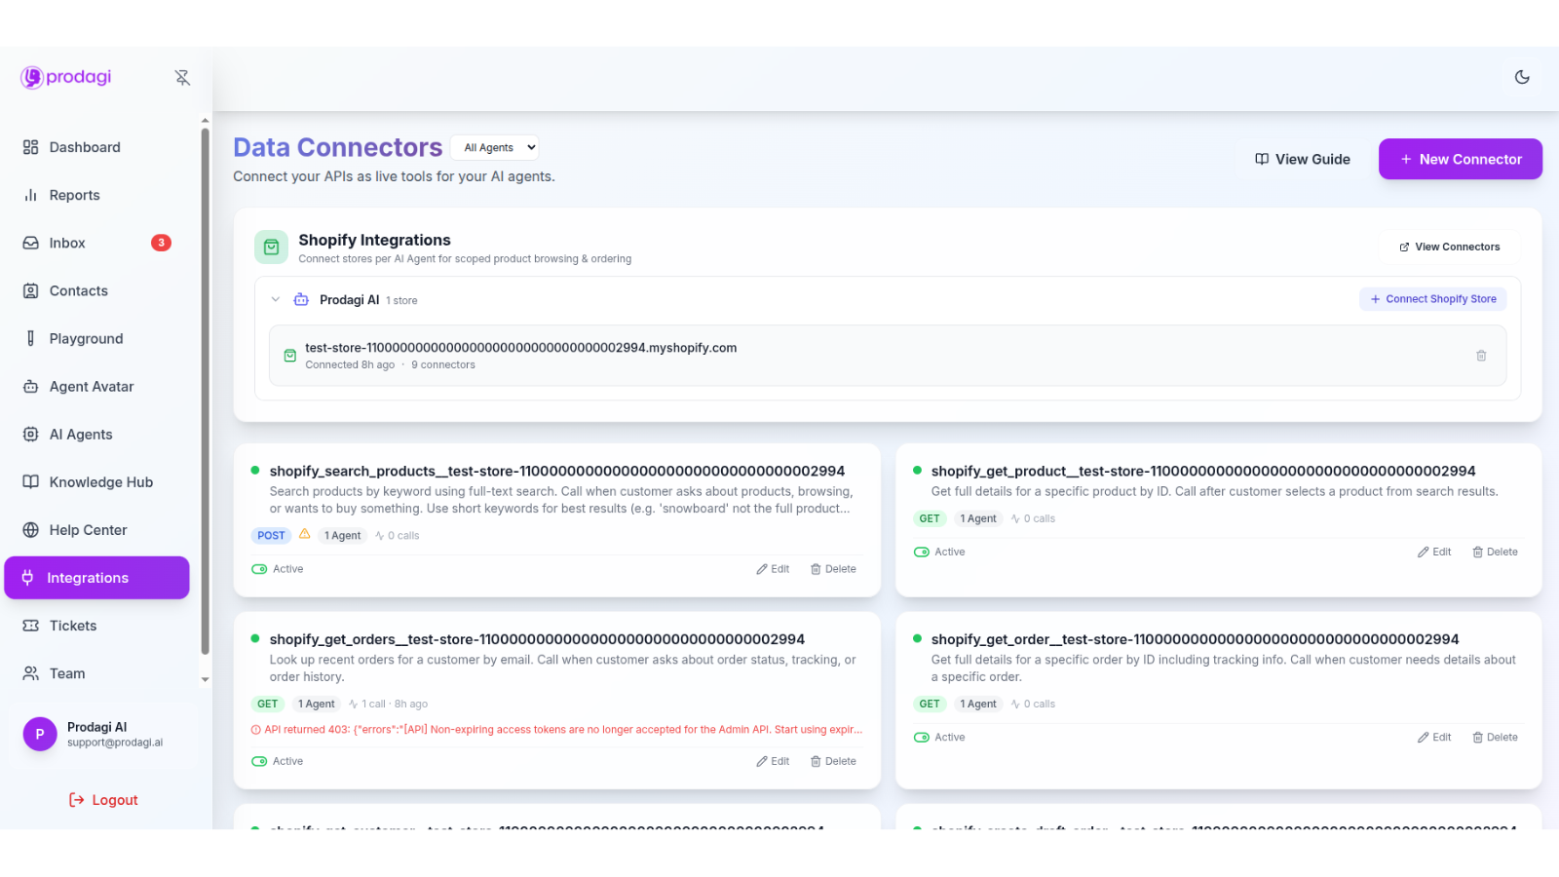Open Tickets page
This screenshot has height=877, width=1559.
pyautogui.click(x=97, y=626)
